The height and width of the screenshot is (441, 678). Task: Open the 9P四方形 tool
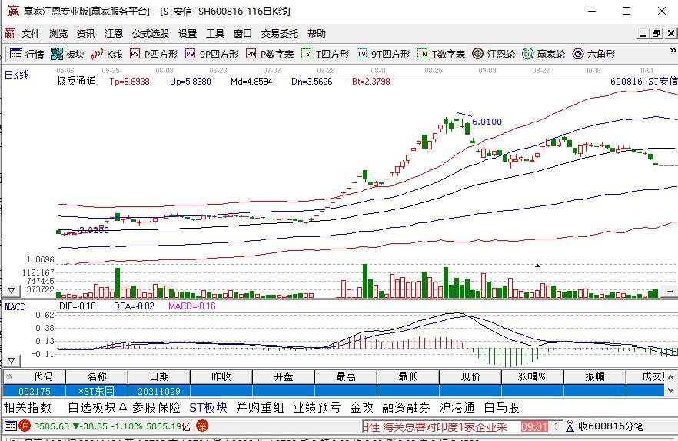[212, 54]
